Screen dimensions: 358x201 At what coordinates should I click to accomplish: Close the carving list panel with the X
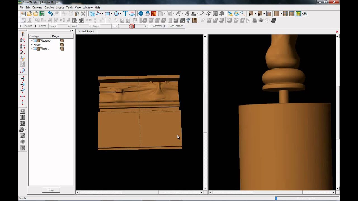point(73,31)
